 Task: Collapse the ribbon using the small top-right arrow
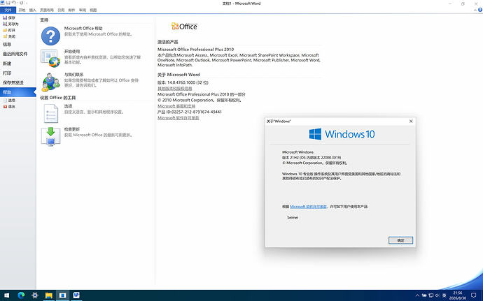pyautogui.click(x=475, y=10)
